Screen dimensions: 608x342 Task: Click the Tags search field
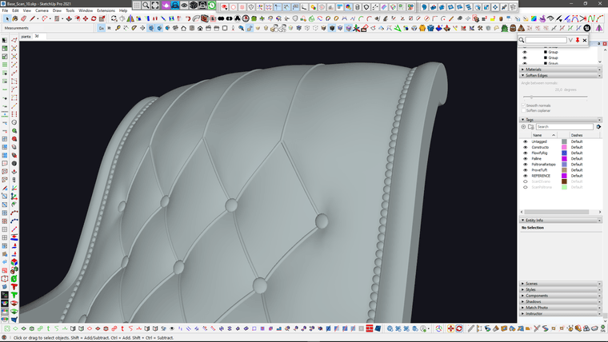564,126
